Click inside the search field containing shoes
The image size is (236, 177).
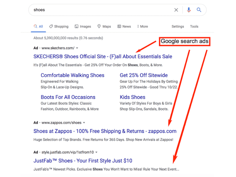(100, 10)
